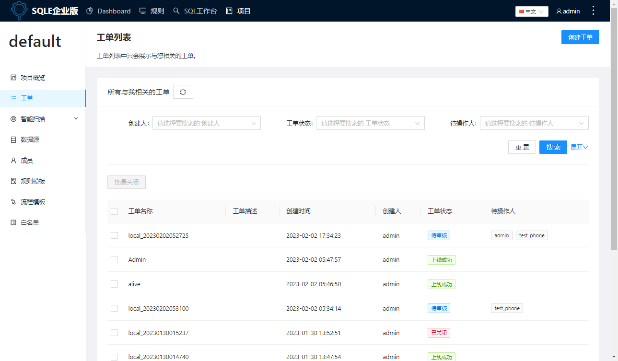Open the 创建人 dropdown
The height and width of the screenshot is (361, 618).
[x=207, y=123]
